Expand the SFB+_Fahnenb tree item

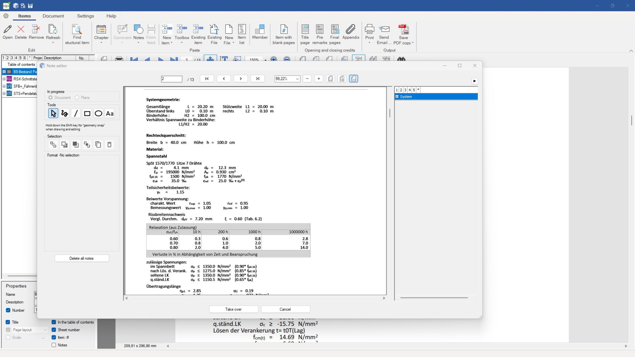coord(4,86)
